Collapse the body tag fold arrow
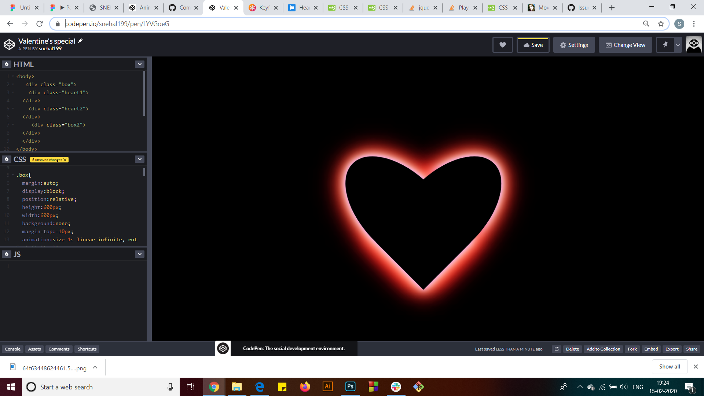704x396 pixels. click(13, 76)
